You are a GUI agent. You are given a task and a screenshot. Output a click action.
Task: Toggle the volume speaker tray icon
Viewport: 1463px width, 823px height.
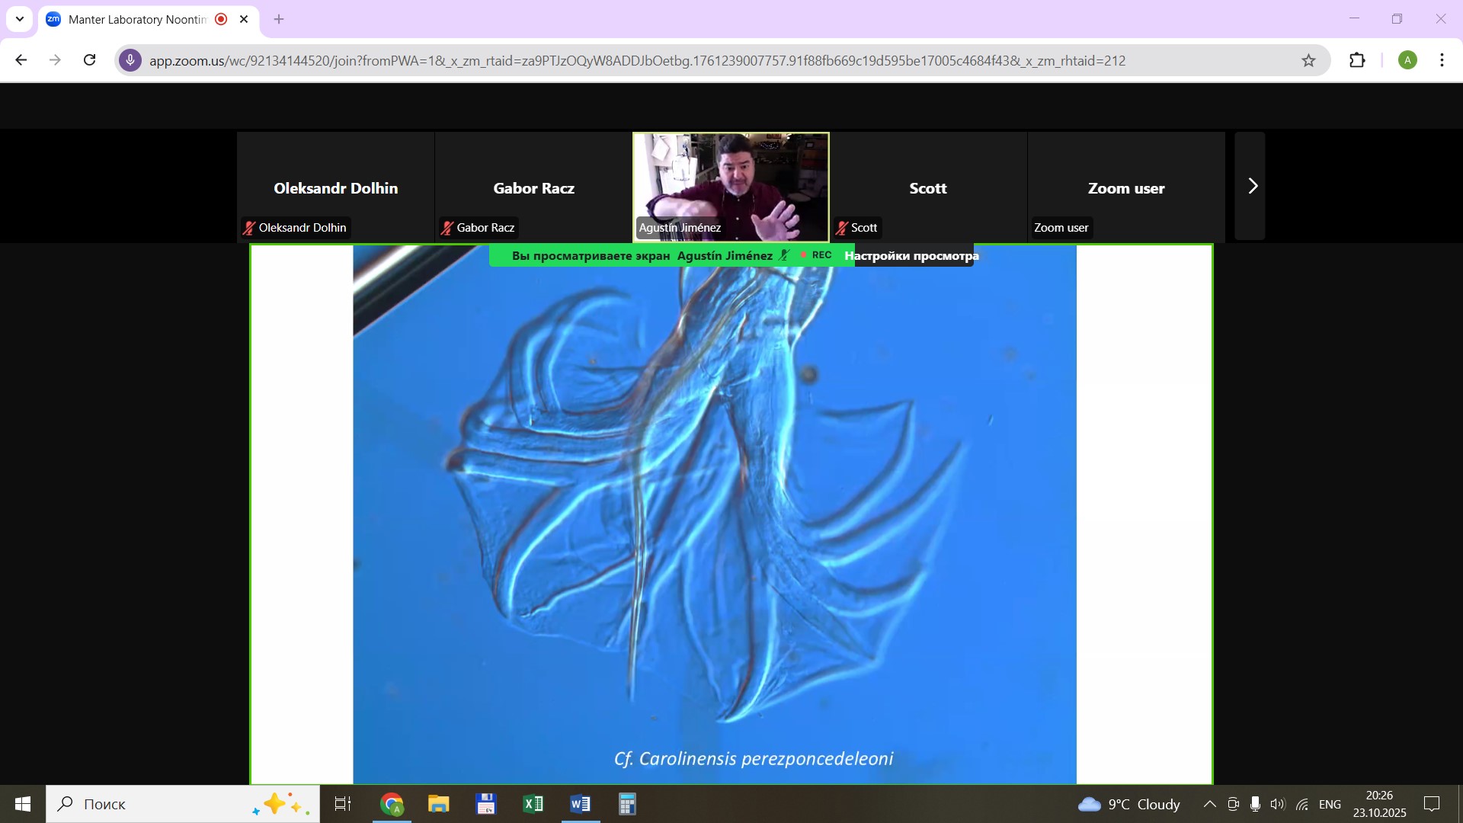coord(1278,804)
